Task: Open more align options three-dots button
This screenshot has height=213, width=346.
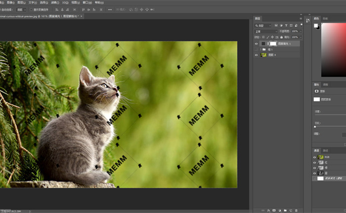Action: [x=110, y=9]
